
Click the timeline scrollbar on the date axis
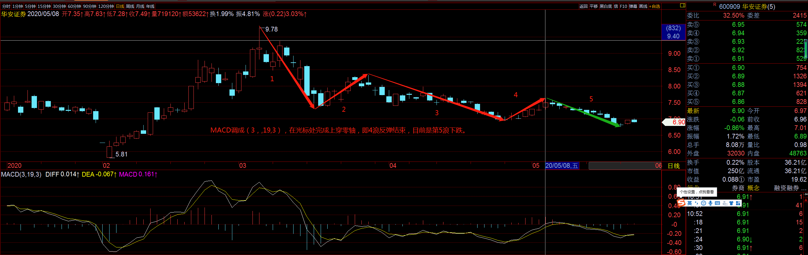pos(625,166)
